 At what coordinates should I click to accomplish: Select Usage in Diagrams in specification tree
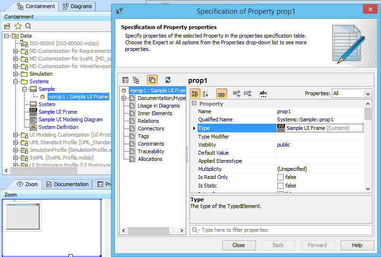[x=159, y=106]
